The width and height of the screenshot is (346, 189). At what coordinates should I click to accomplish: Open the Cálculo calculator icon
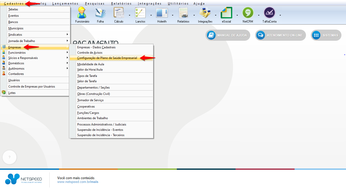pyautogui.click(x=119, y=15)
